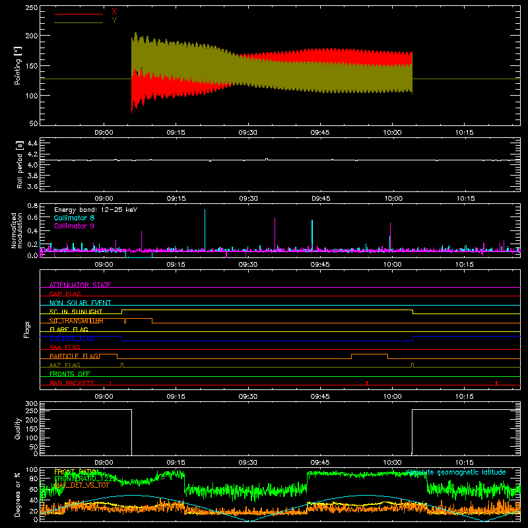
Task: Click the 'Flags' vertical axis title
Action: point(26,329)
